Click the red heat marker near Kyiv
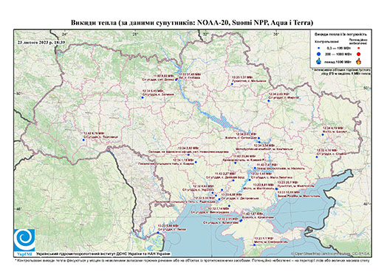 176,79
